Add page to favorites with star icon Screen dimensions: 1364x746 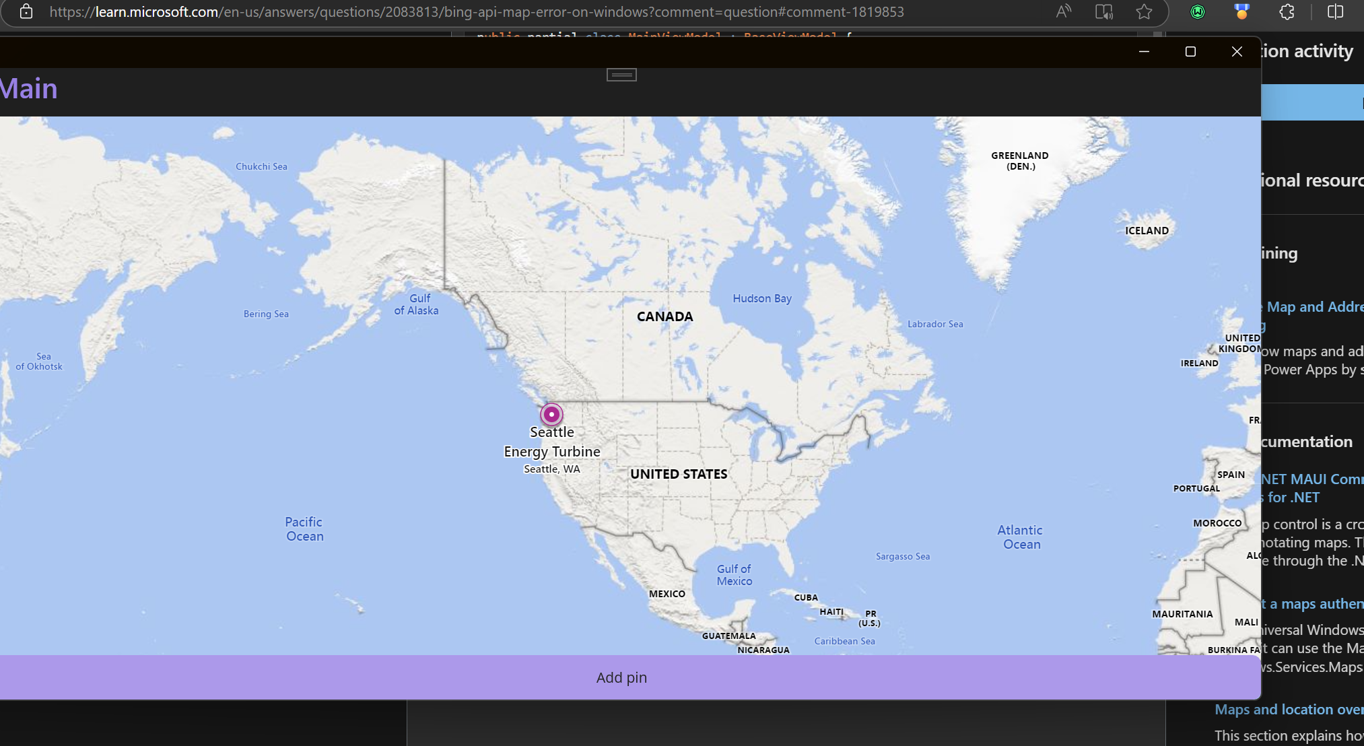pyautogui.click(x=1144, y=11)
